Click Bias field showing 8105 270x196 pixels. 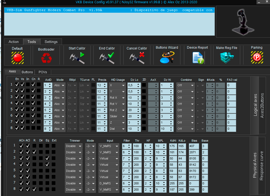[x=194, y=158]
